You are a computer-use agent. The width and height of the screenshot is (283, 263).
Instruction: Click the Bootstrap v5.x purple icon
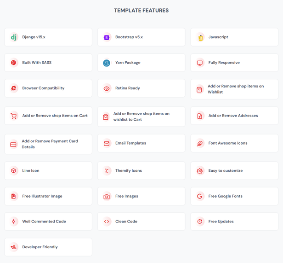coord(107,37)
